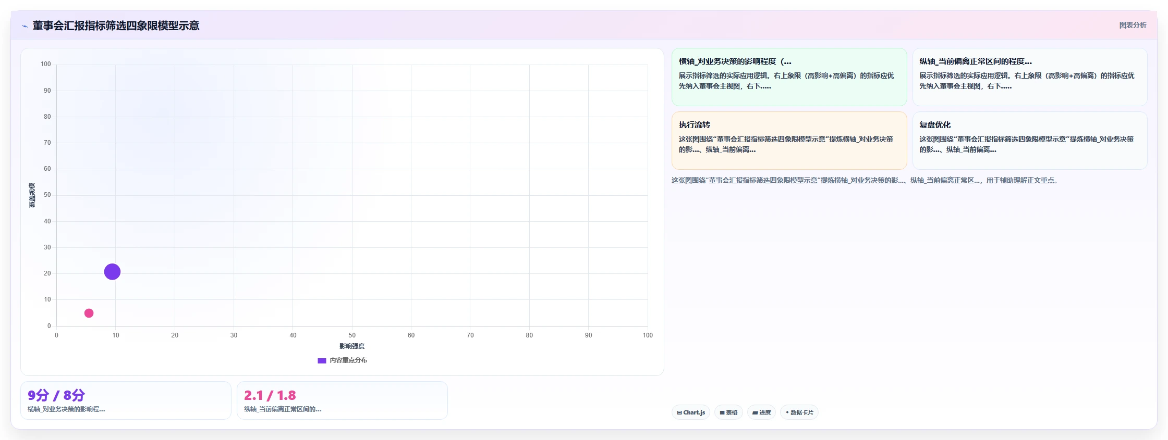Viewport: 1168px width, 440px height.
Task: Click the purple legend color box
Action: 322,360
